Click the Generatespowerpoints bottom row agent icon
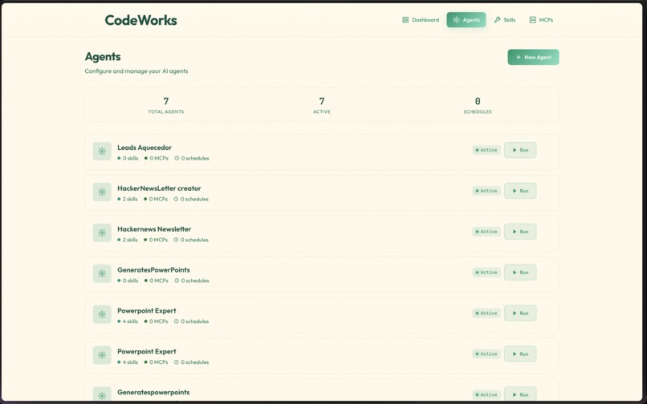This screenshot has width=647, height=404. point(102,395)
